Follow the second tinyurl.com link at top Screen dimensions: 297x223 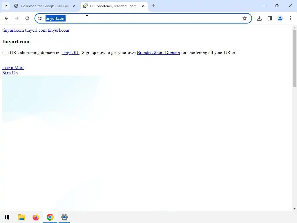coord(36,30)
